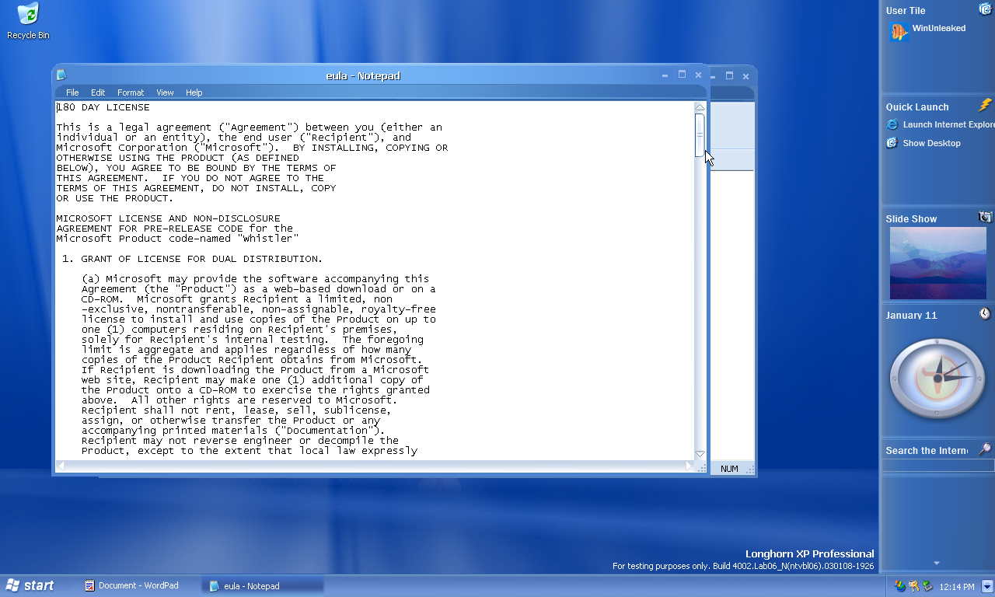Open the View menu in Notepad
The width and height of the screenshot is (995, 597).
[165, 93]
